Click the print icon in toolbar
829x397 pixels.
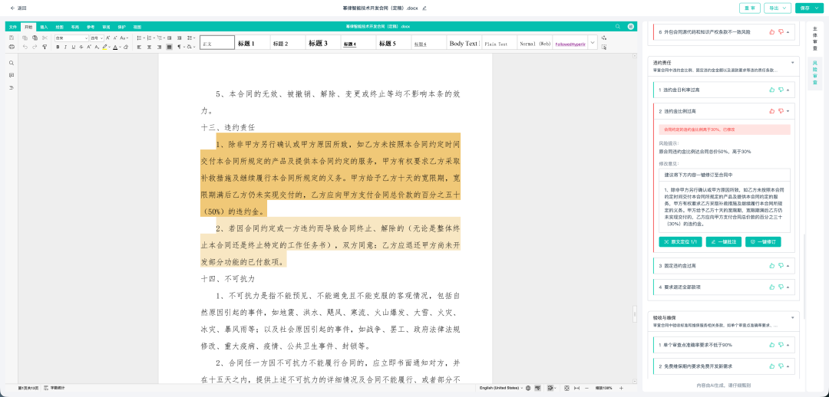point(12,47)
